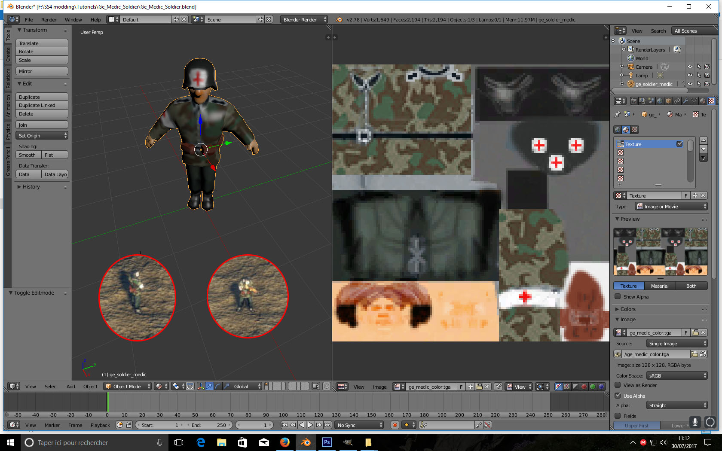The image size is (722, 451).
Task: Toggle the 3D manipulator axes widget
Action: (201, 386)
